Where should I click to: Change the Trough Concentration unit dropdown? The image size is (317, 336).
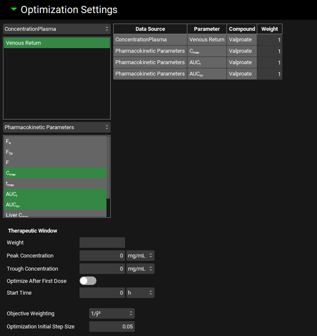tap(140, 269)
